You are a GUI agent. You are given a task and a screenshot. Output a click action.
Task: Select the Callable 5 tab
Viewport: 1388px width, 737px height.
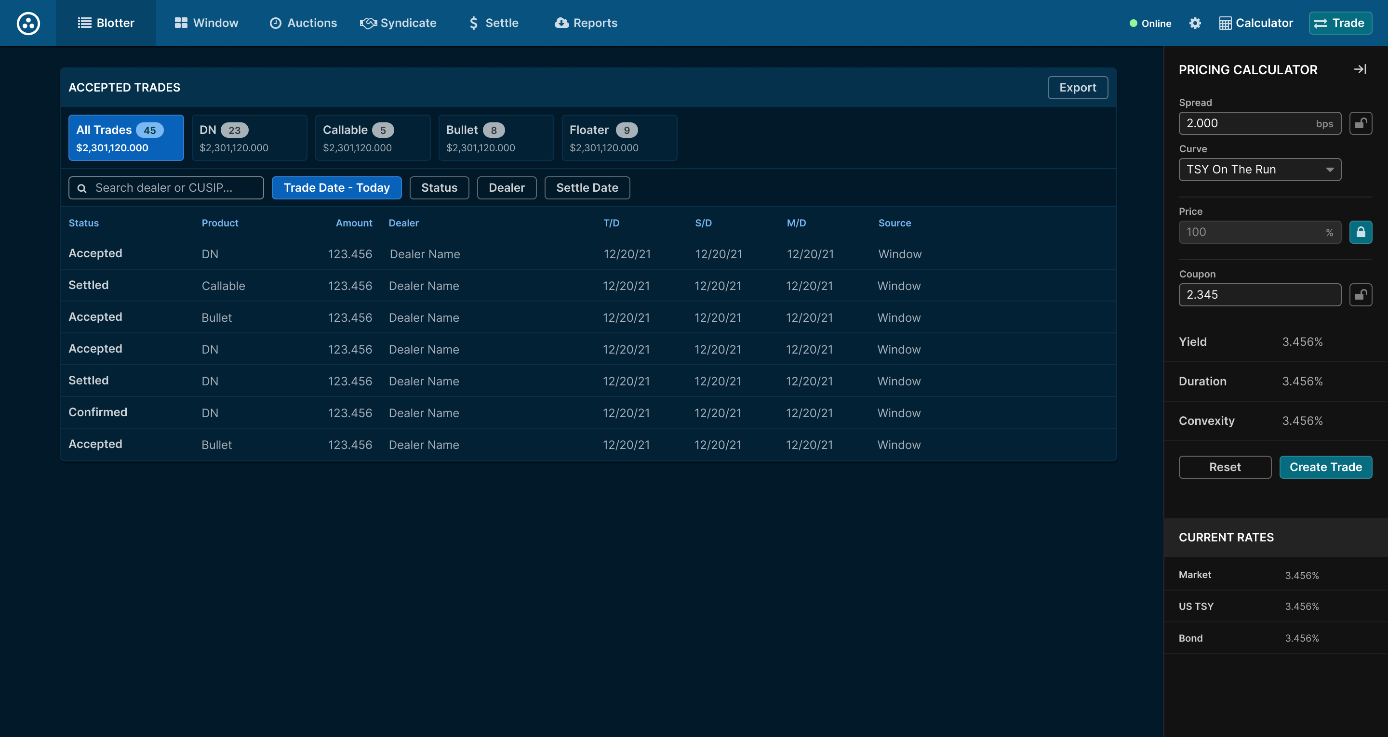pyautogui.click(x=373, y=138)
